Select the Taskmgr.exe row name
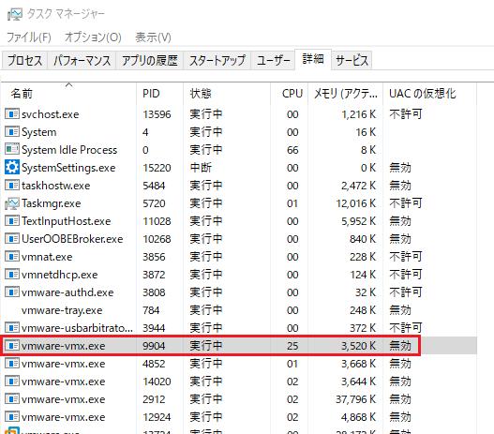Screen dimensions: 494x434 tap(51, 203)
